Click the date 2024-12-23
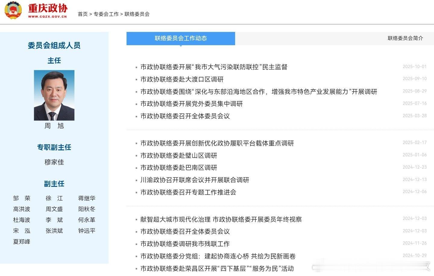434x276 pixels. click(415, 167)
